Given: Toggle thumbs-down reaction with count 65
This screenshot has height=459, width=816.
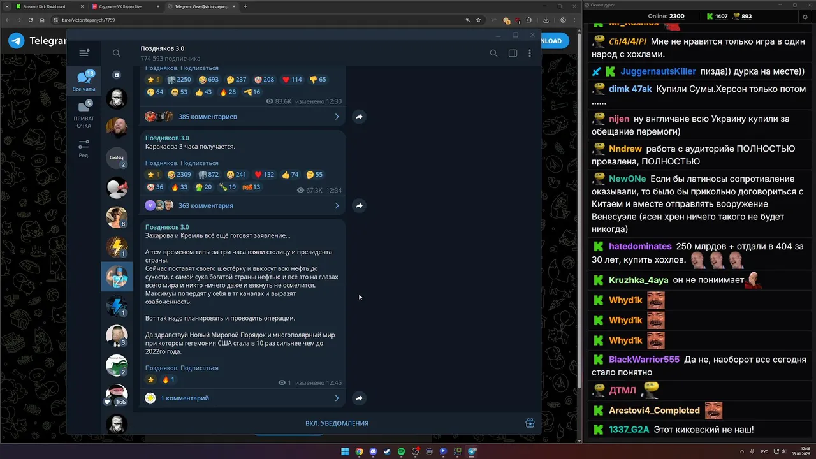Looking at the screenshot, I should point(317,80).
